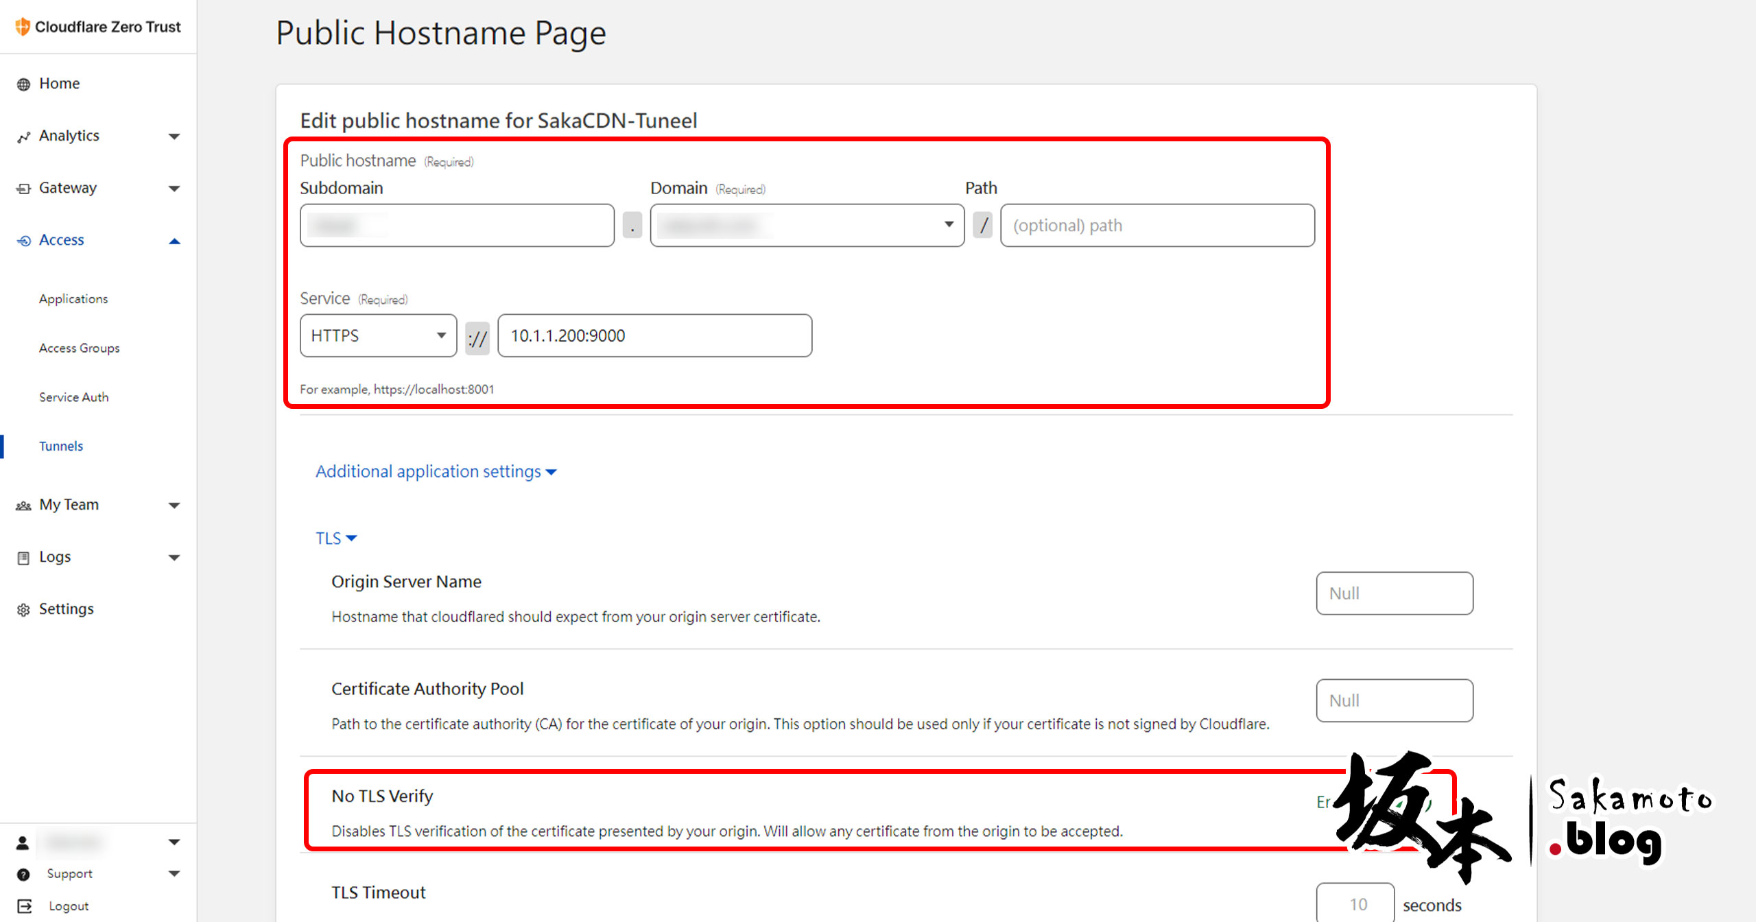Collapse Additional application settings

coord(436,472)
